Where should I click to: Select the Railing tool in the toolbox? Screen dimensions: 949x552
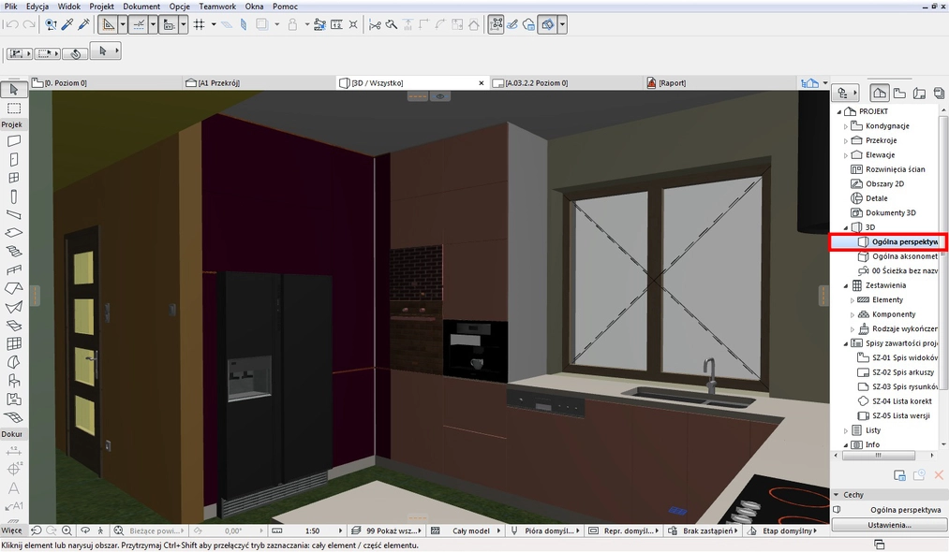pyautogui.click(x=13, y=269)
